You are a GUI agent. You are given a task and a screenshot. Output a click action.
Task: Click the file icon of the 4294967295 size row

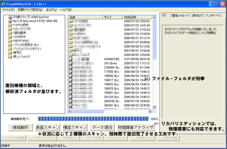pyautogui.click(x=70, y=59)
